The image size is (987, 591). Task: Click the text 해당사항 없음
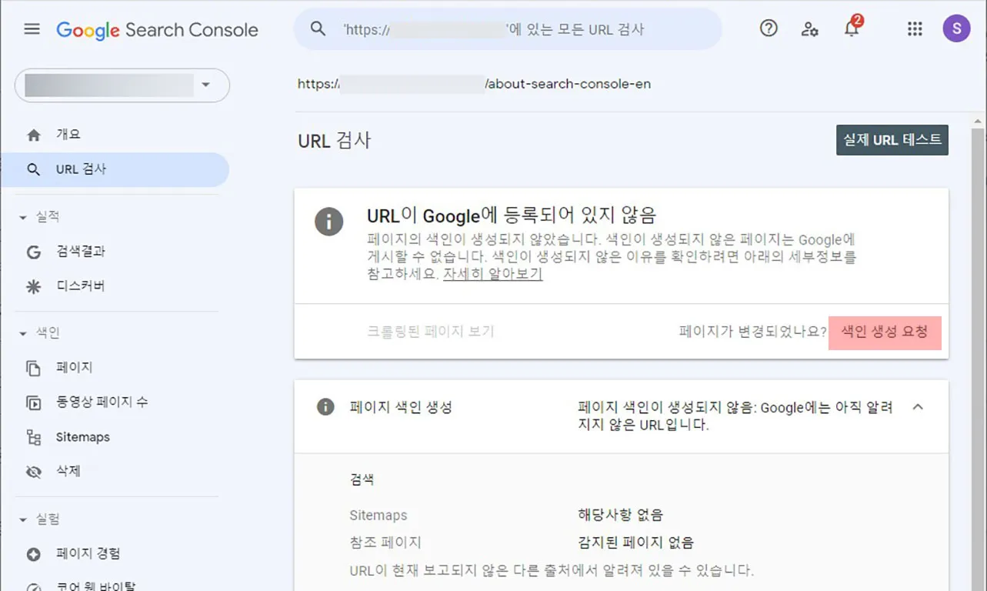620,515
